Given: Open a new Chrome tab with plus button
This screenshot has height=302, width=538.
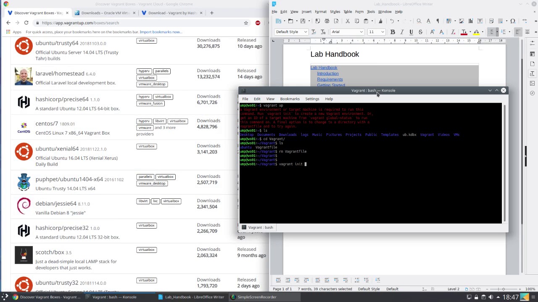Looking at the screenshot, I should [x=211, y=13].
